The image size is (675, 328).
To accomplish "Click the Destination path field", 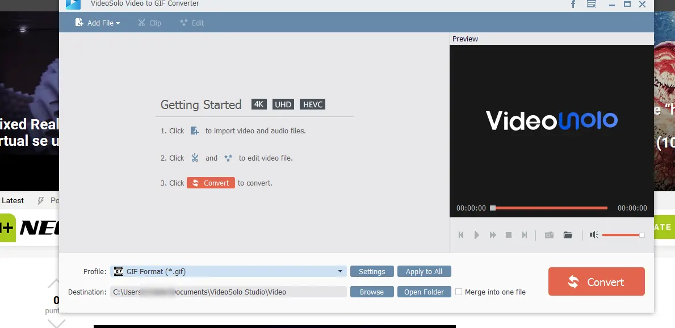I will (228, 292).
